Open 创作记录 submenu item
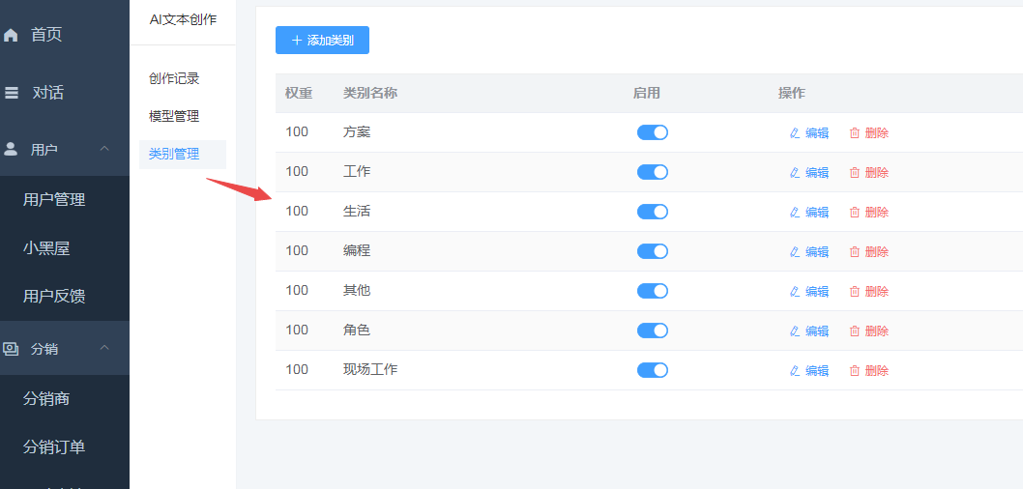This screenshot has height=489, width=1023. click(174, 79)
